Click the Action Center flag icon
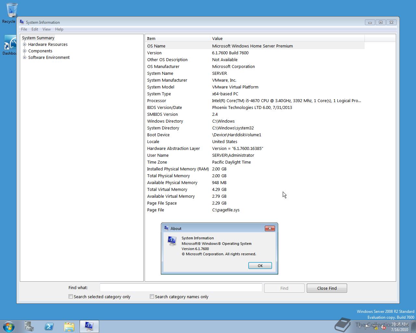The image size is (416, 333). coord(367,326)
